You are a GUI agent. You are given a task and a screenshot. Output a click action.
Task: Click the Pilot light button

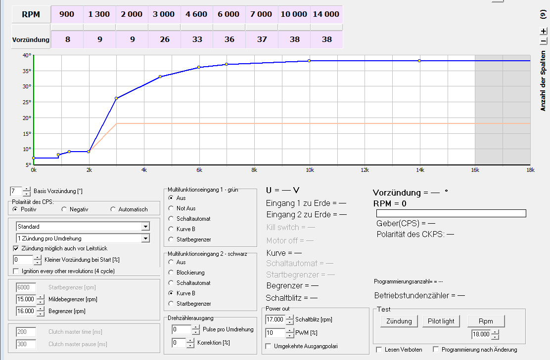pos(441,321)
